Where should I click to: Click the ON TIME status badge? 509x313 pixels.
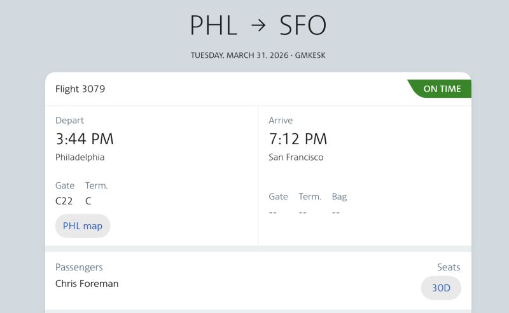(x=442, y=89)
